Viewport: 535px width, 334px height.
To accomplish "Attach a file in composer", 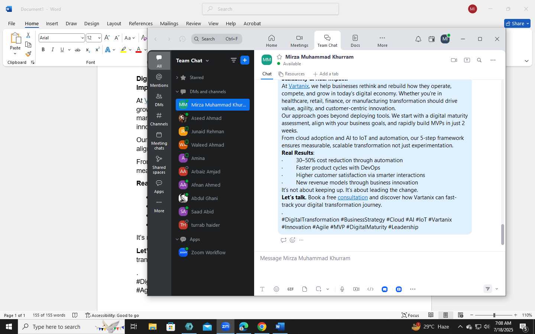I will click(305, 289).
